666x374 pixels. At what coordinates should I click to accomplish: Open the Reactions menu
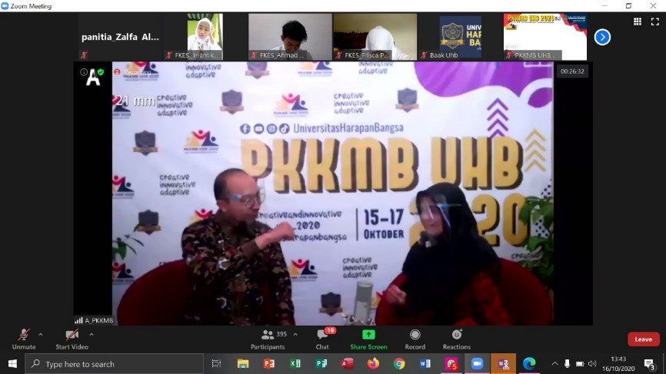pos(456,338)
